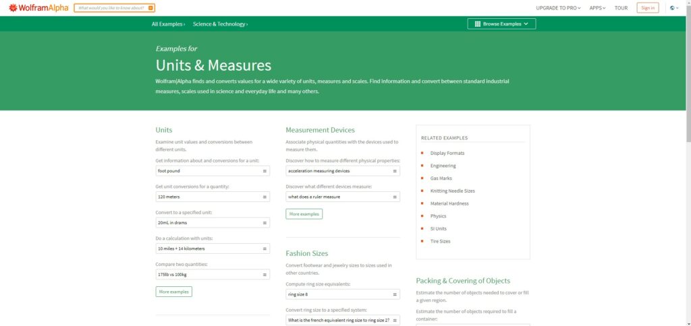Screen dimensions: 691x326
Task: Open Tire Sizes related example
Action: click(x=440, y=241)
